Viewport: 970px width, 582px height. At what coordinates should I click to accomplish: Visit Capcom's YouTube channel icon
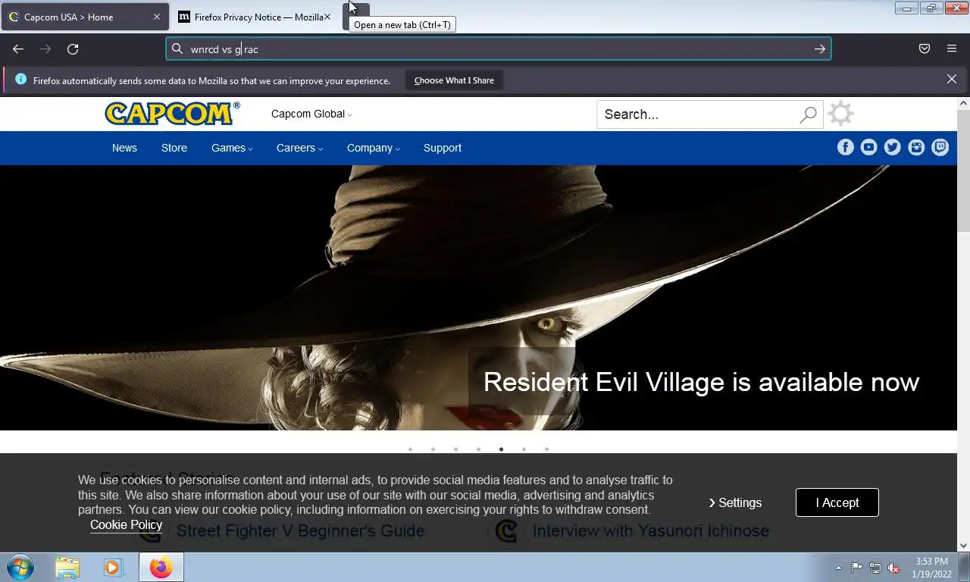pos(869,148)
